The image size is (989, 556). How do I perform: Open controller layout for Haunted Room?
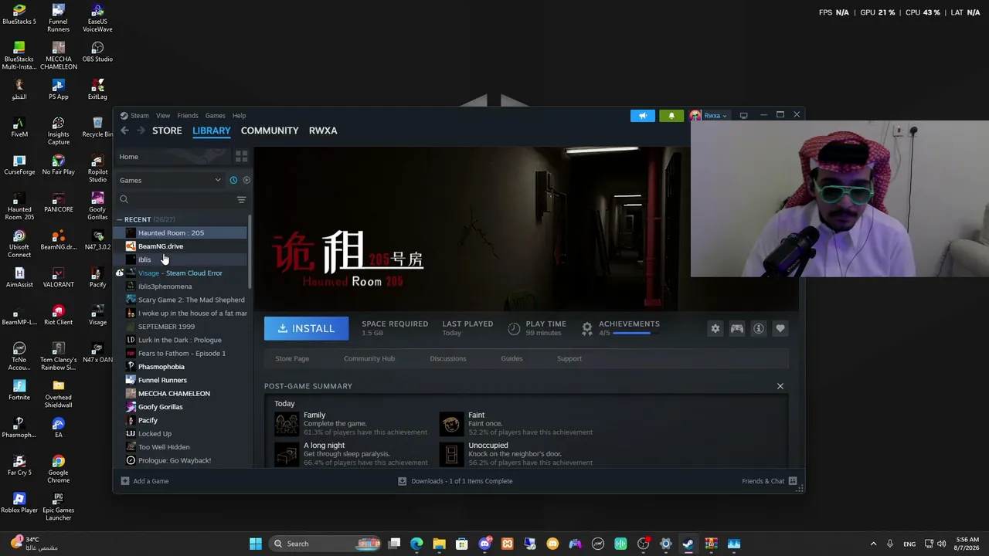(x=737, y=329)
